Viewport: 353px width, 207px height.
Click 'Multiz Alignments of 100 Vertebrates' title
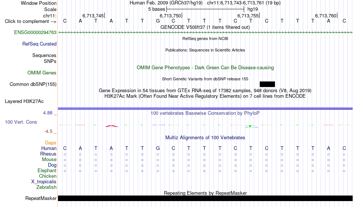[x=205, y=138]
